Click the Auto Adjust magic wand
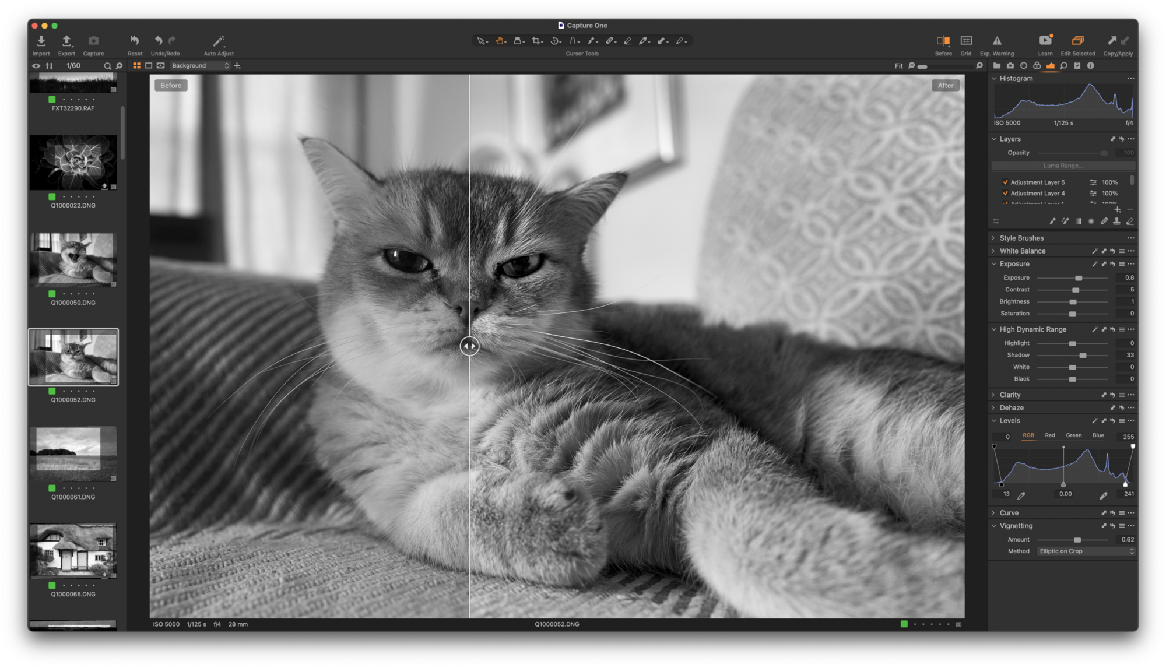The height and width of the screenshot is (668, 1166). 218,41
